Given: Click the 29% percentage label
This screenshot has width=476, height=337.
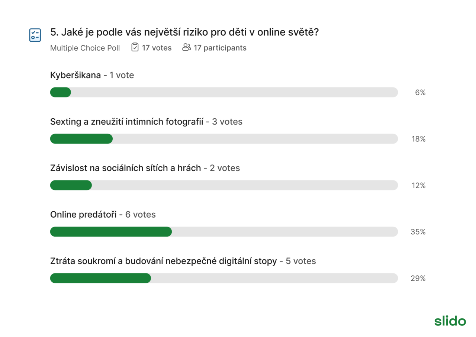Looking at the screenshot, I should [x=418, y=278].
